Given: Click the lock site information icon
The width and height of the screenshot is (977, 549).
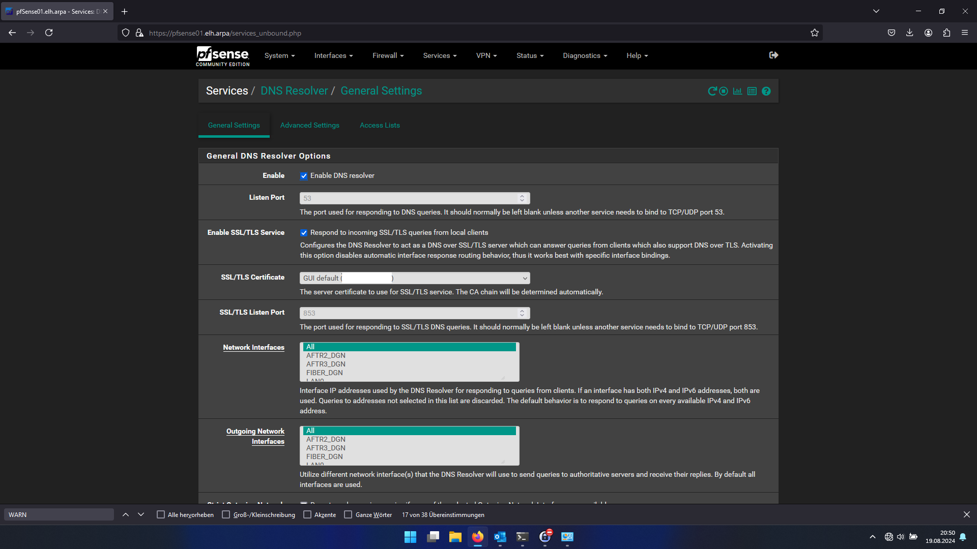Looking at the screenshot, I should click(x=139, y=33).
